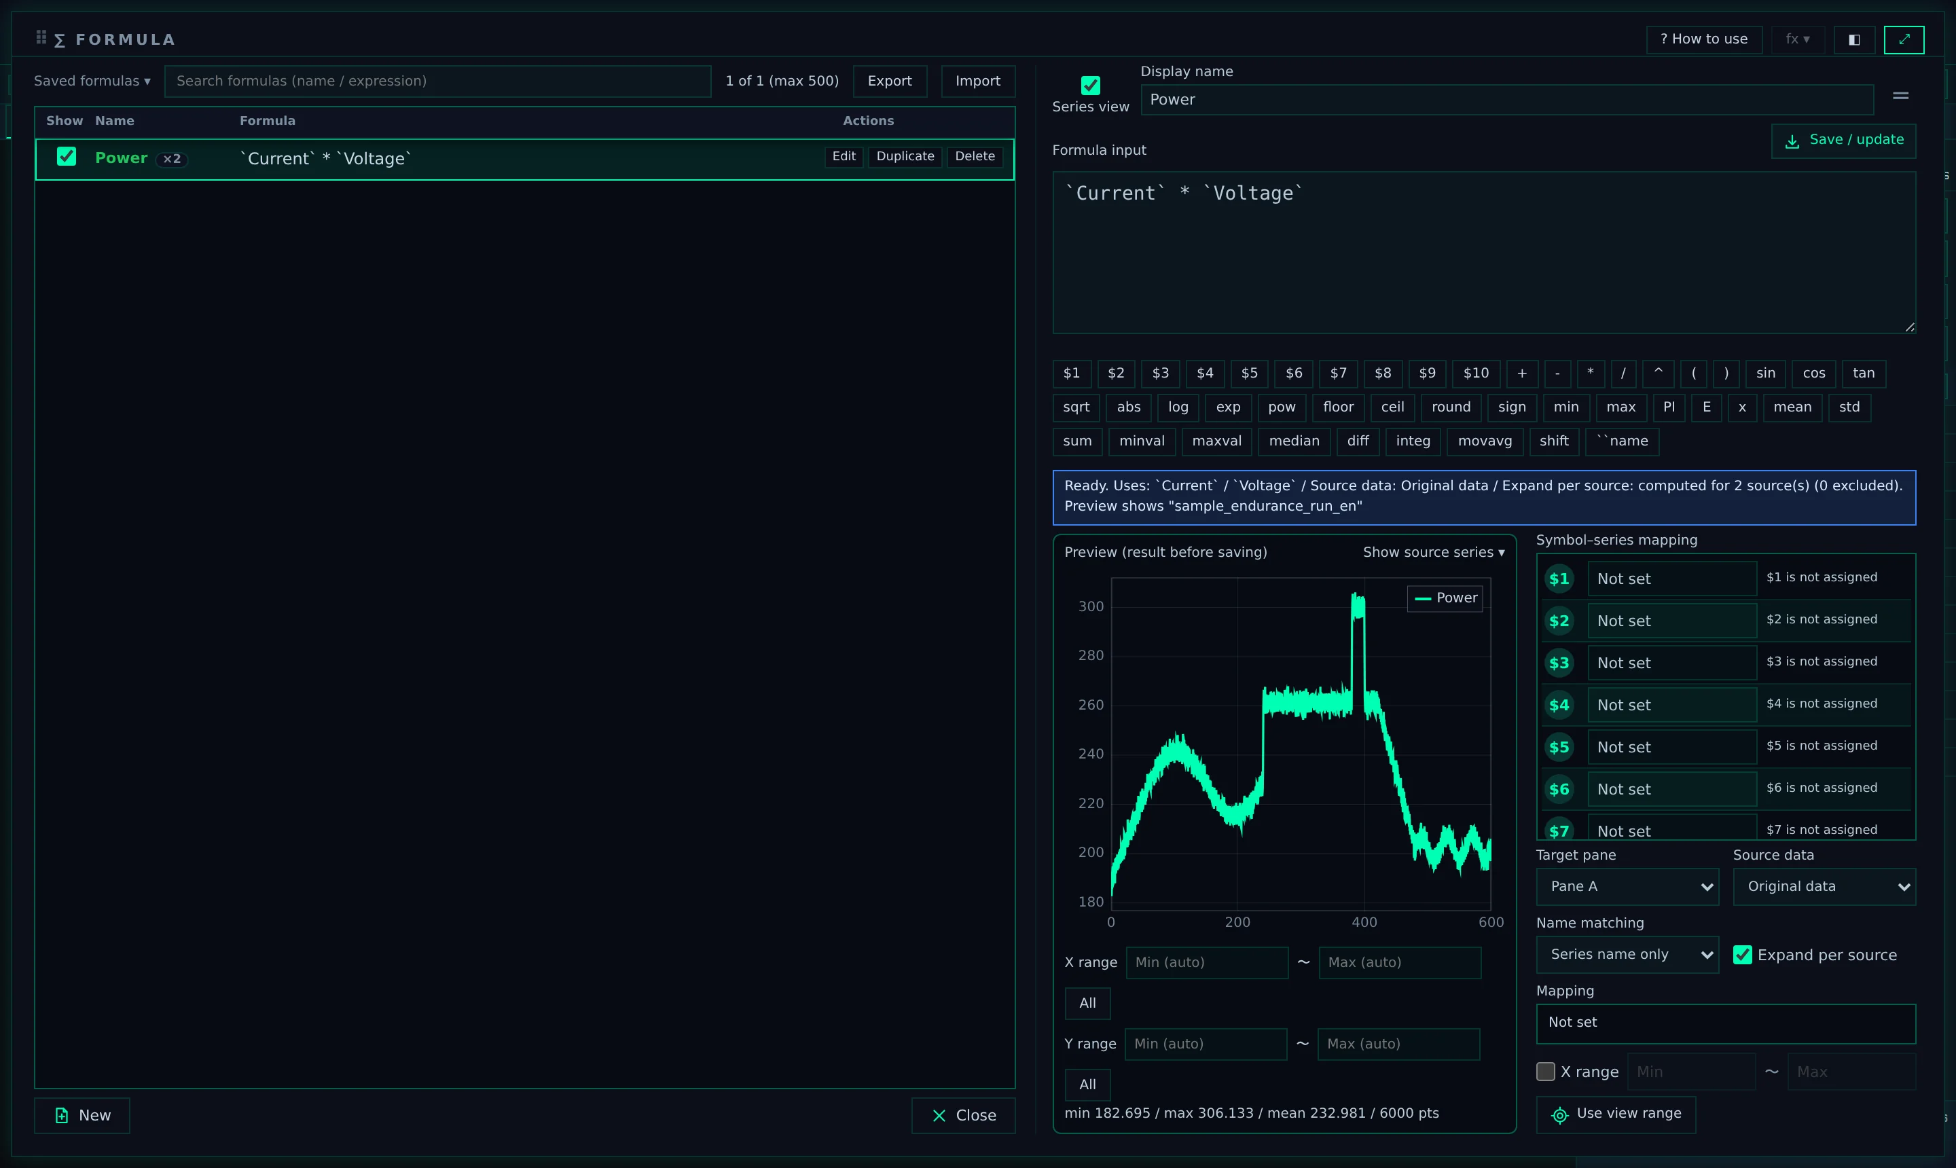Close the formula dialog
Viewport: 1956px width, 1168px height.
click(962, 1115)
